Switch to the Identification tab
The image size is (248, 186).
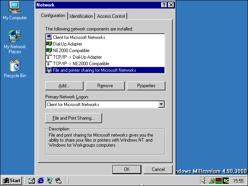pos(81,16)
